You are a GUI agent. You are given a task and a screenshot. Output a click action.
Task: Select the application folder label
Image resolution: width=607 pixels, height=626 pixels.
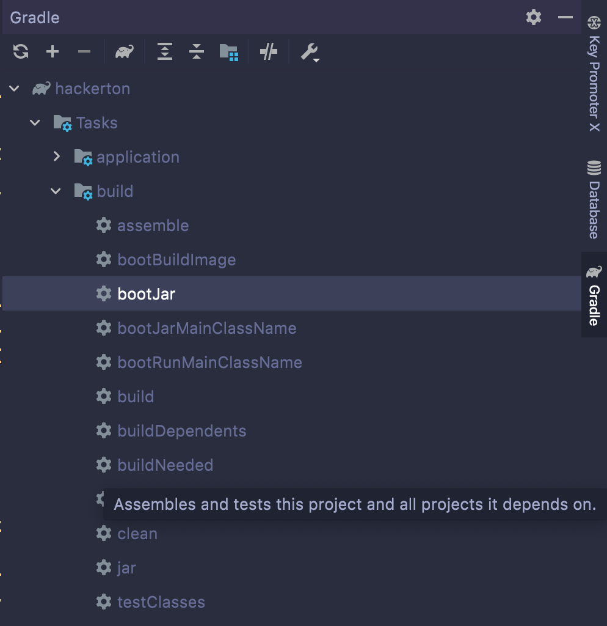point(138,157)
